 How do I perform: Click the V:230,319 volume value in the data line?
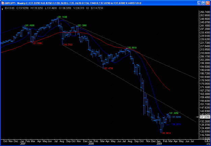79,8
